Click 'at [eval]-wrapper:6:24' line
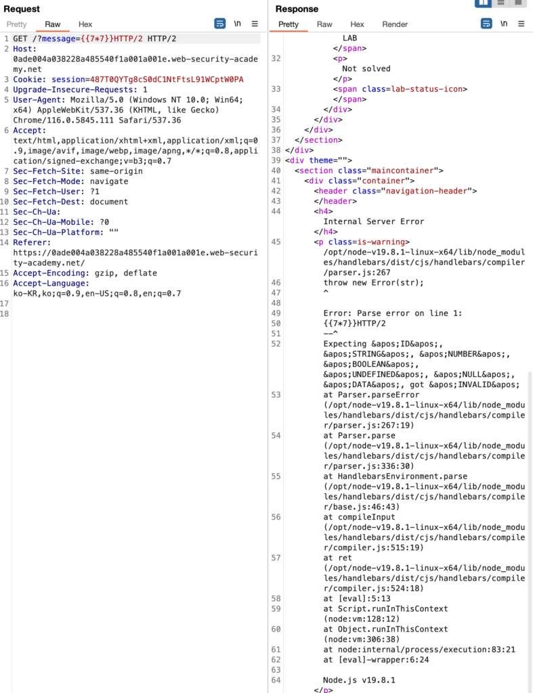Screen dimensions: 533x693 pos(376,659)
